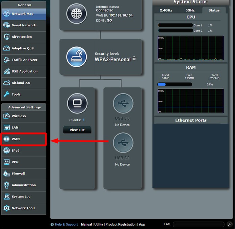Click the DDNS GO link
The height and width of the screenshot is (229, 235).
tap(109, 21)
